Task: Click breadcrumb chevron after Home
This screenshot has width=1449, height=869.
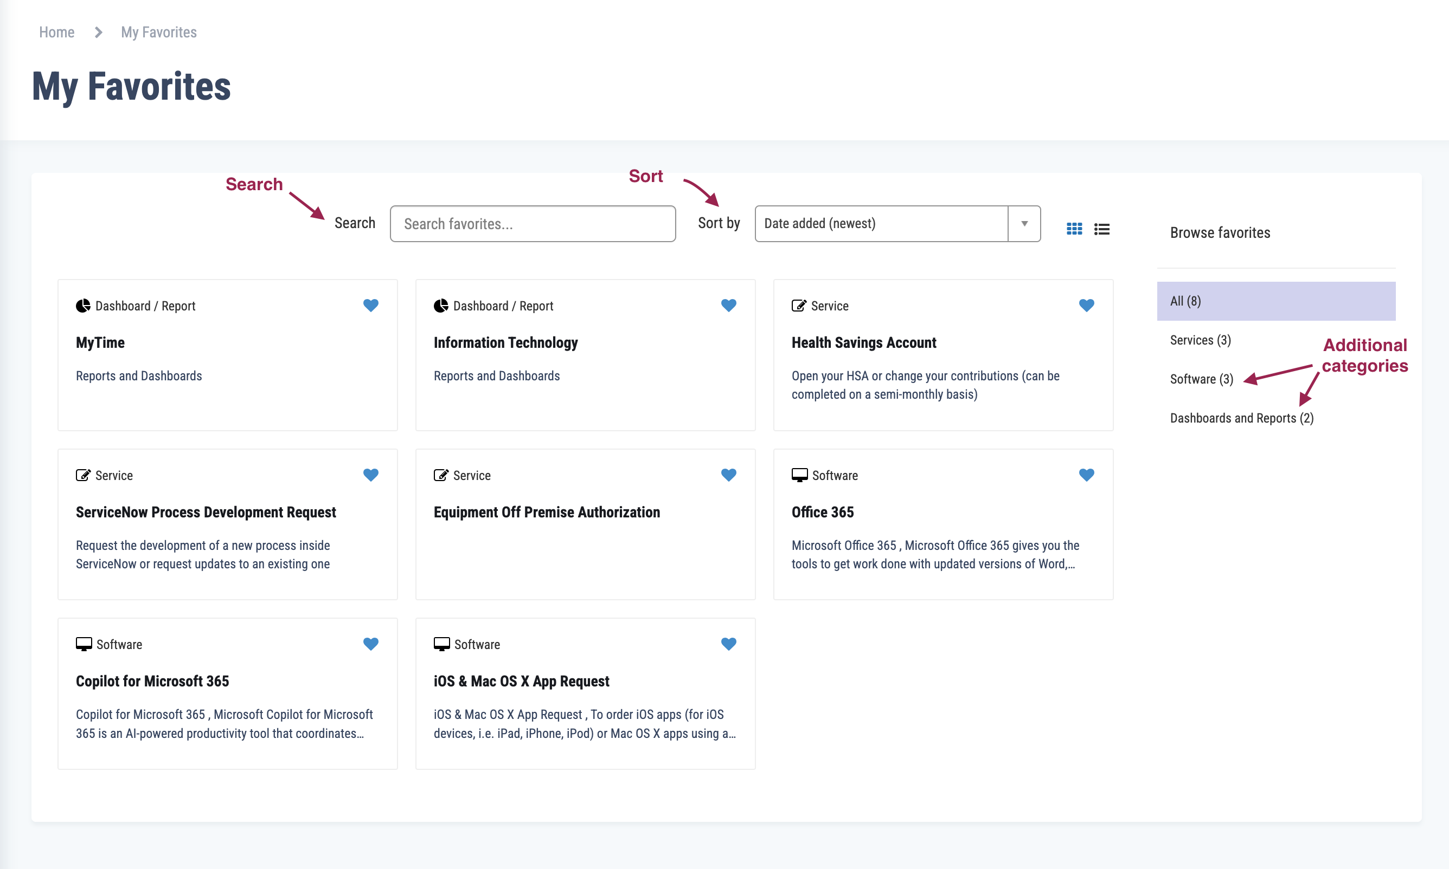Action: coord(99,32)
